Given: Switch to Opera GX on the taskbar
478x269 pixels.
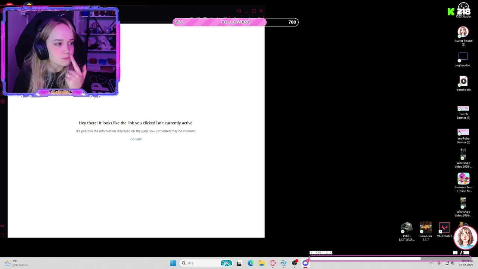Looking at the screenshot, I should pyautogui.click(x=273, y=263).
